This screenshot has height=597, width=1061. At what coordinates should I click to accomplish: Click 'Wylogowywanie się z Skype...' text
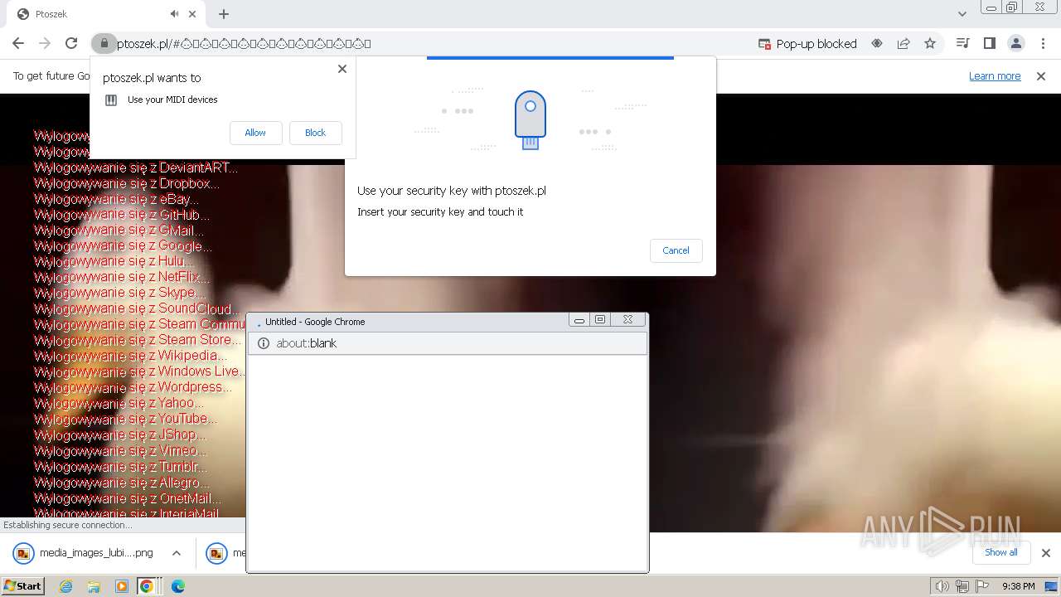120,293
